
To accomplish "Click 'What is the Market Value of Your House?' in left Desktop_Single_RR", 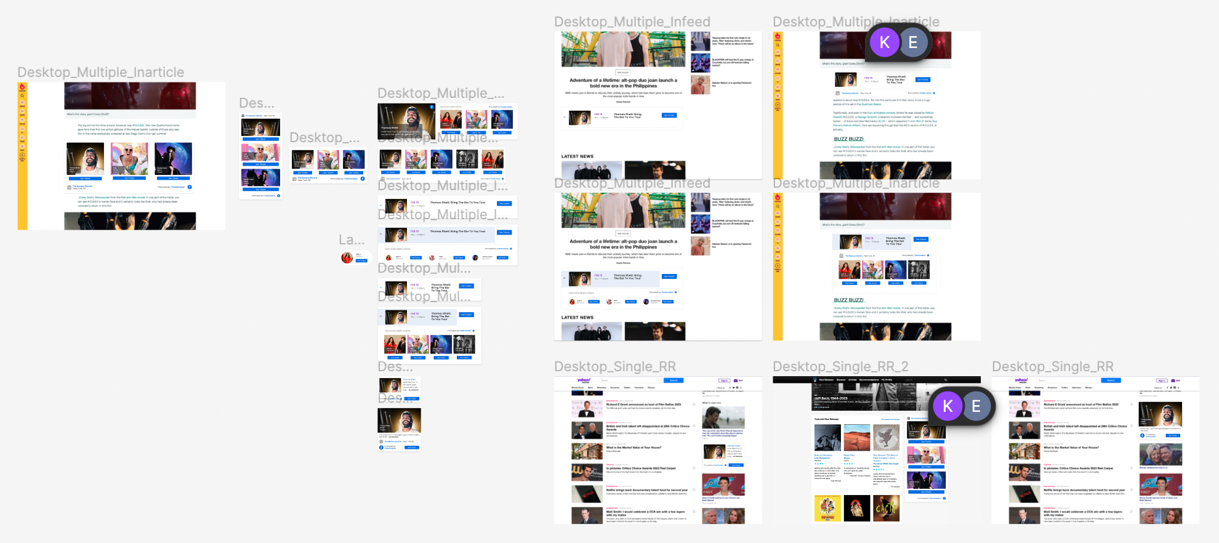I will point(634,448).
